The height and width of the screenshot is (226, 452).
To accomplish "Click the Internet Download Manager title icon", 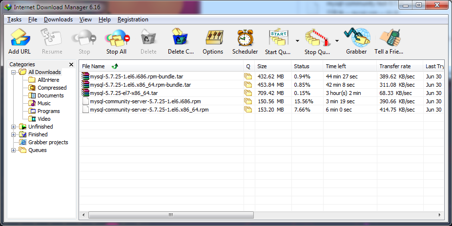I will click(x=8, y=7).
